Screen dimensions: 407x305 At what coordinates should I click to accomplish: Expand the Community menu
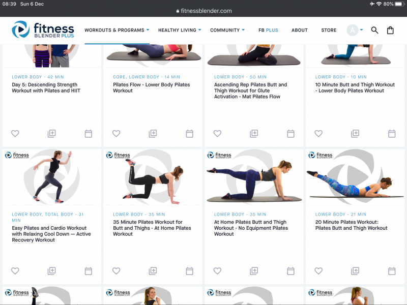pyautogui.click(x=227, y=30)
